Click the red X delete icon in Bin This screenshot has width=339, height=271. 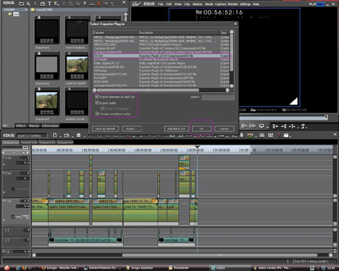click(99, 3)
